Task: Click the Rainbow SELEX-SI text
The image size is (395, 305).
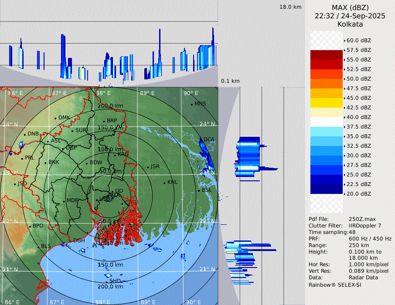Action: coord(335,285)
